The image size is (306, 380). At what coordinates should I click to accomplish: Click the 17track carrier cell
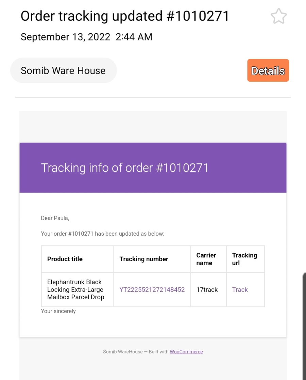tap(208, 290)
